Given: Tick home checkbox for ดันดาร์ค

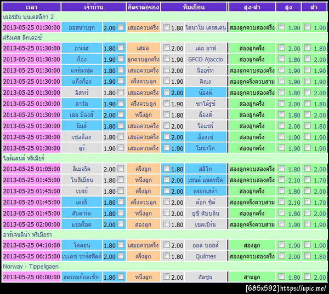Looking at the screenshot, I should [x=121, y=213].
